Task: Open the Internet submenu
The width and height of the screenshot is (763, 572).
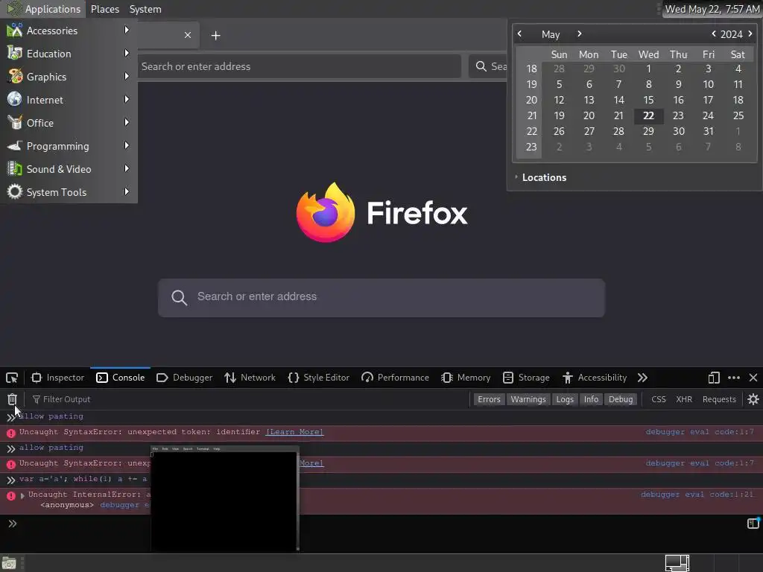Action: (x=69, y=100)
